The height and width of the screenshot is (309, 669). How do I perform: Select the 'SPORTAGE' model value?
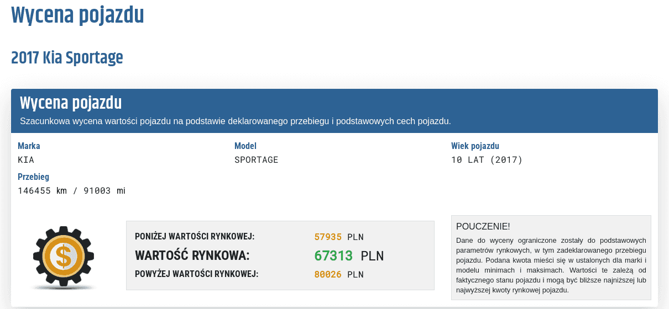pos(257,160)
